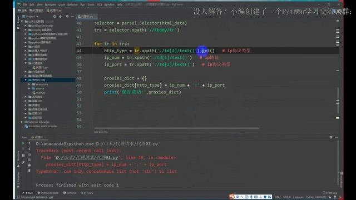Open the Tools menu

(91, 4)
